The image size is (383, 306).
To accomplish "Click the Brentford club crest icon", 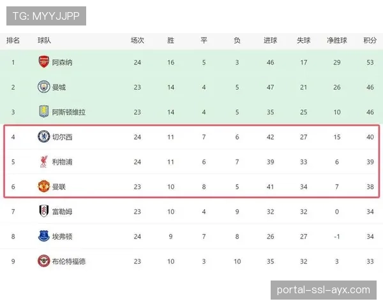I will pos(43,261).
